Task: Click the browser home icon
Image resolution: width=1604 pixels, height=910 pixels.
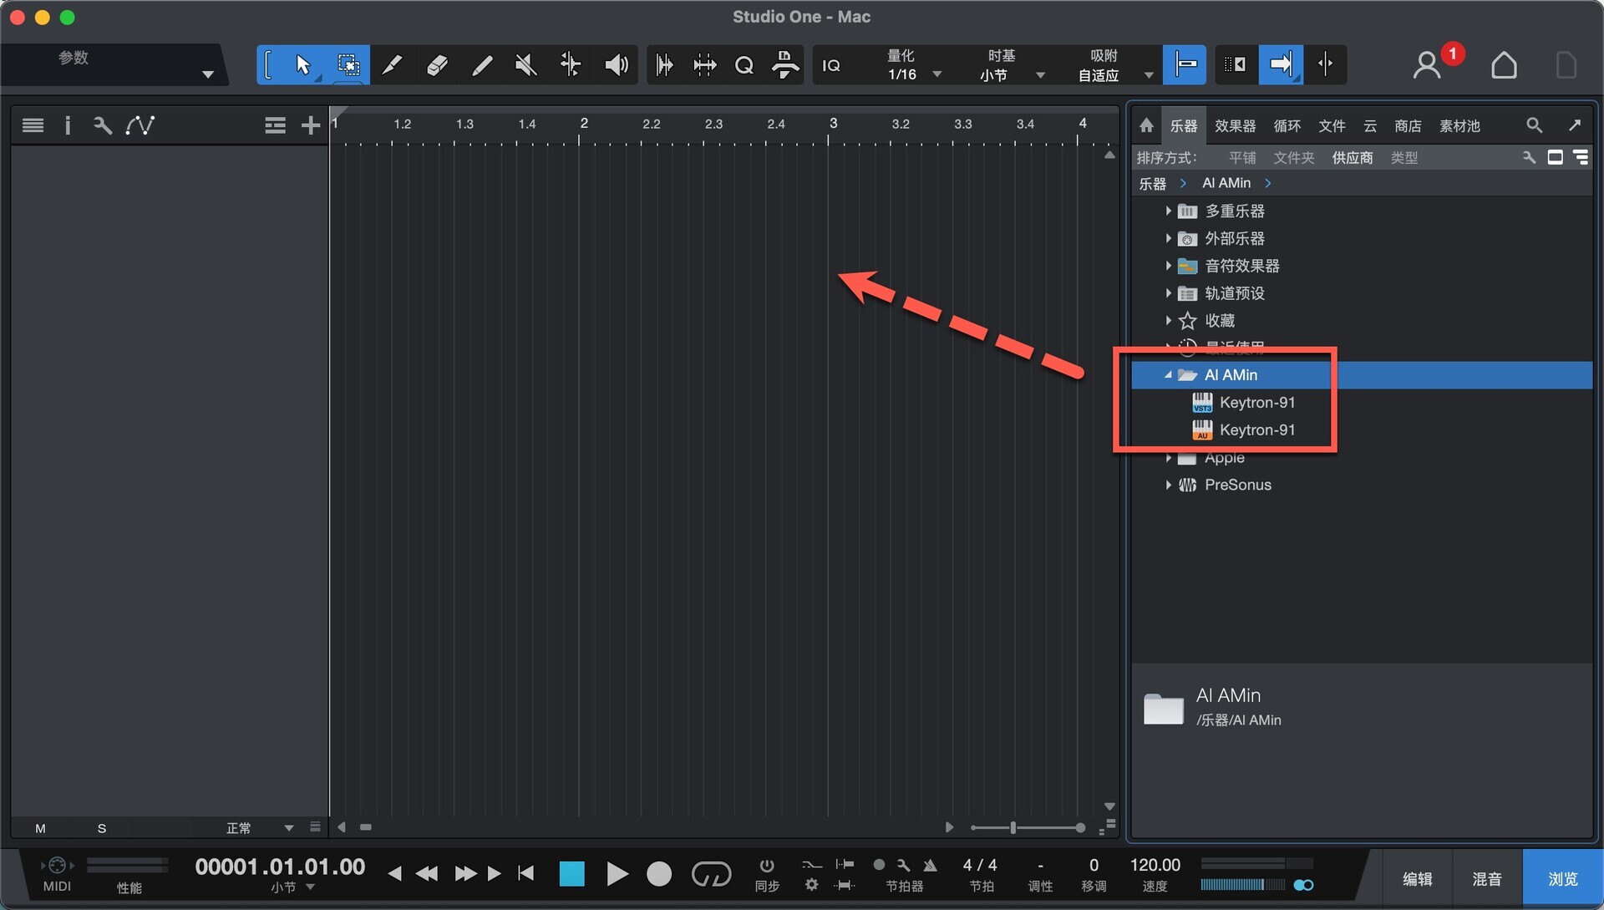Action: (1146, 125)
